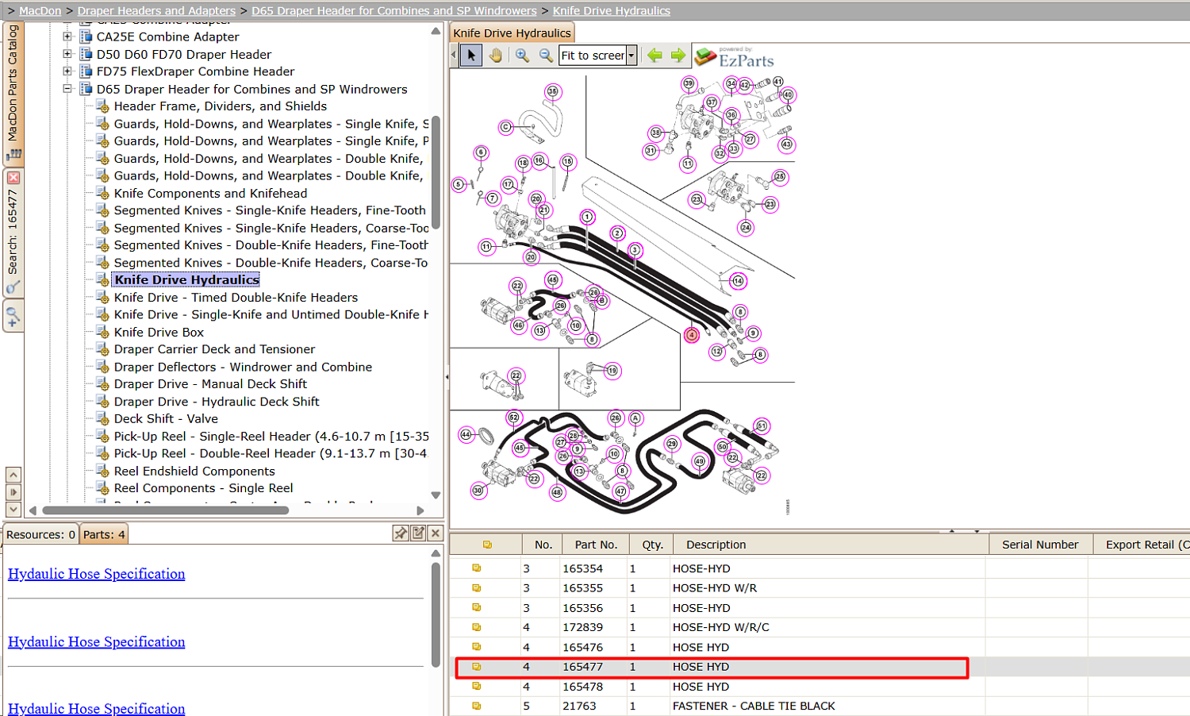Select Knife Drive - Timed Double-Knife Headers

[x=236, y=297]
